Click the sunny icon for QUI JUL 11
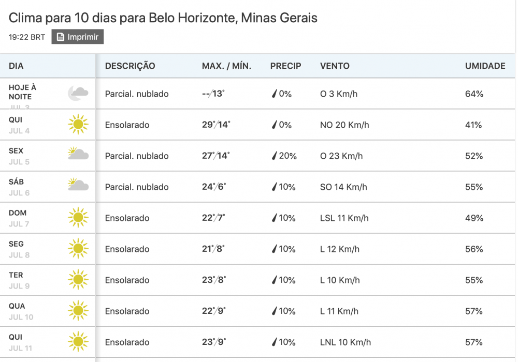This screenshot has width=518, height=362. [x=78, y=342]
